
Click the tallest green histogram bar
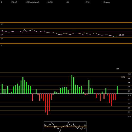click(72, 84)
